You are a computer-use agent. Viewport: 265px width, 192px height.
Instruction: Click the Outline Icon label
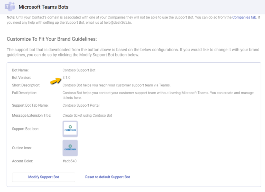[x=22, y=148]
